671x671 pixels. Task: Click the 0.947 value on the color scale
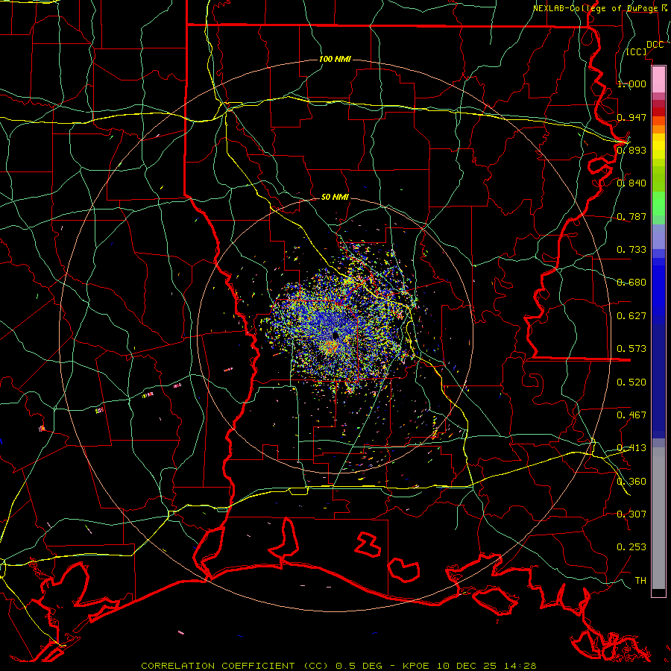click(x=631, y=117)
